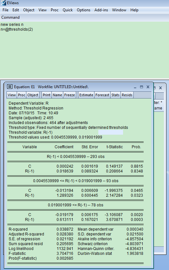Image resolution: width=169 pixels, height=270 pixels.
Task: Click in the command input area
Action: (x=84, y=50)
